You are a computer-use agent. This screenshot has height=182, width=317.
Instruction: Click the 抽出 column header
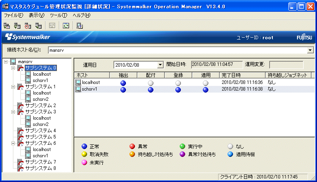click(123, 75)
